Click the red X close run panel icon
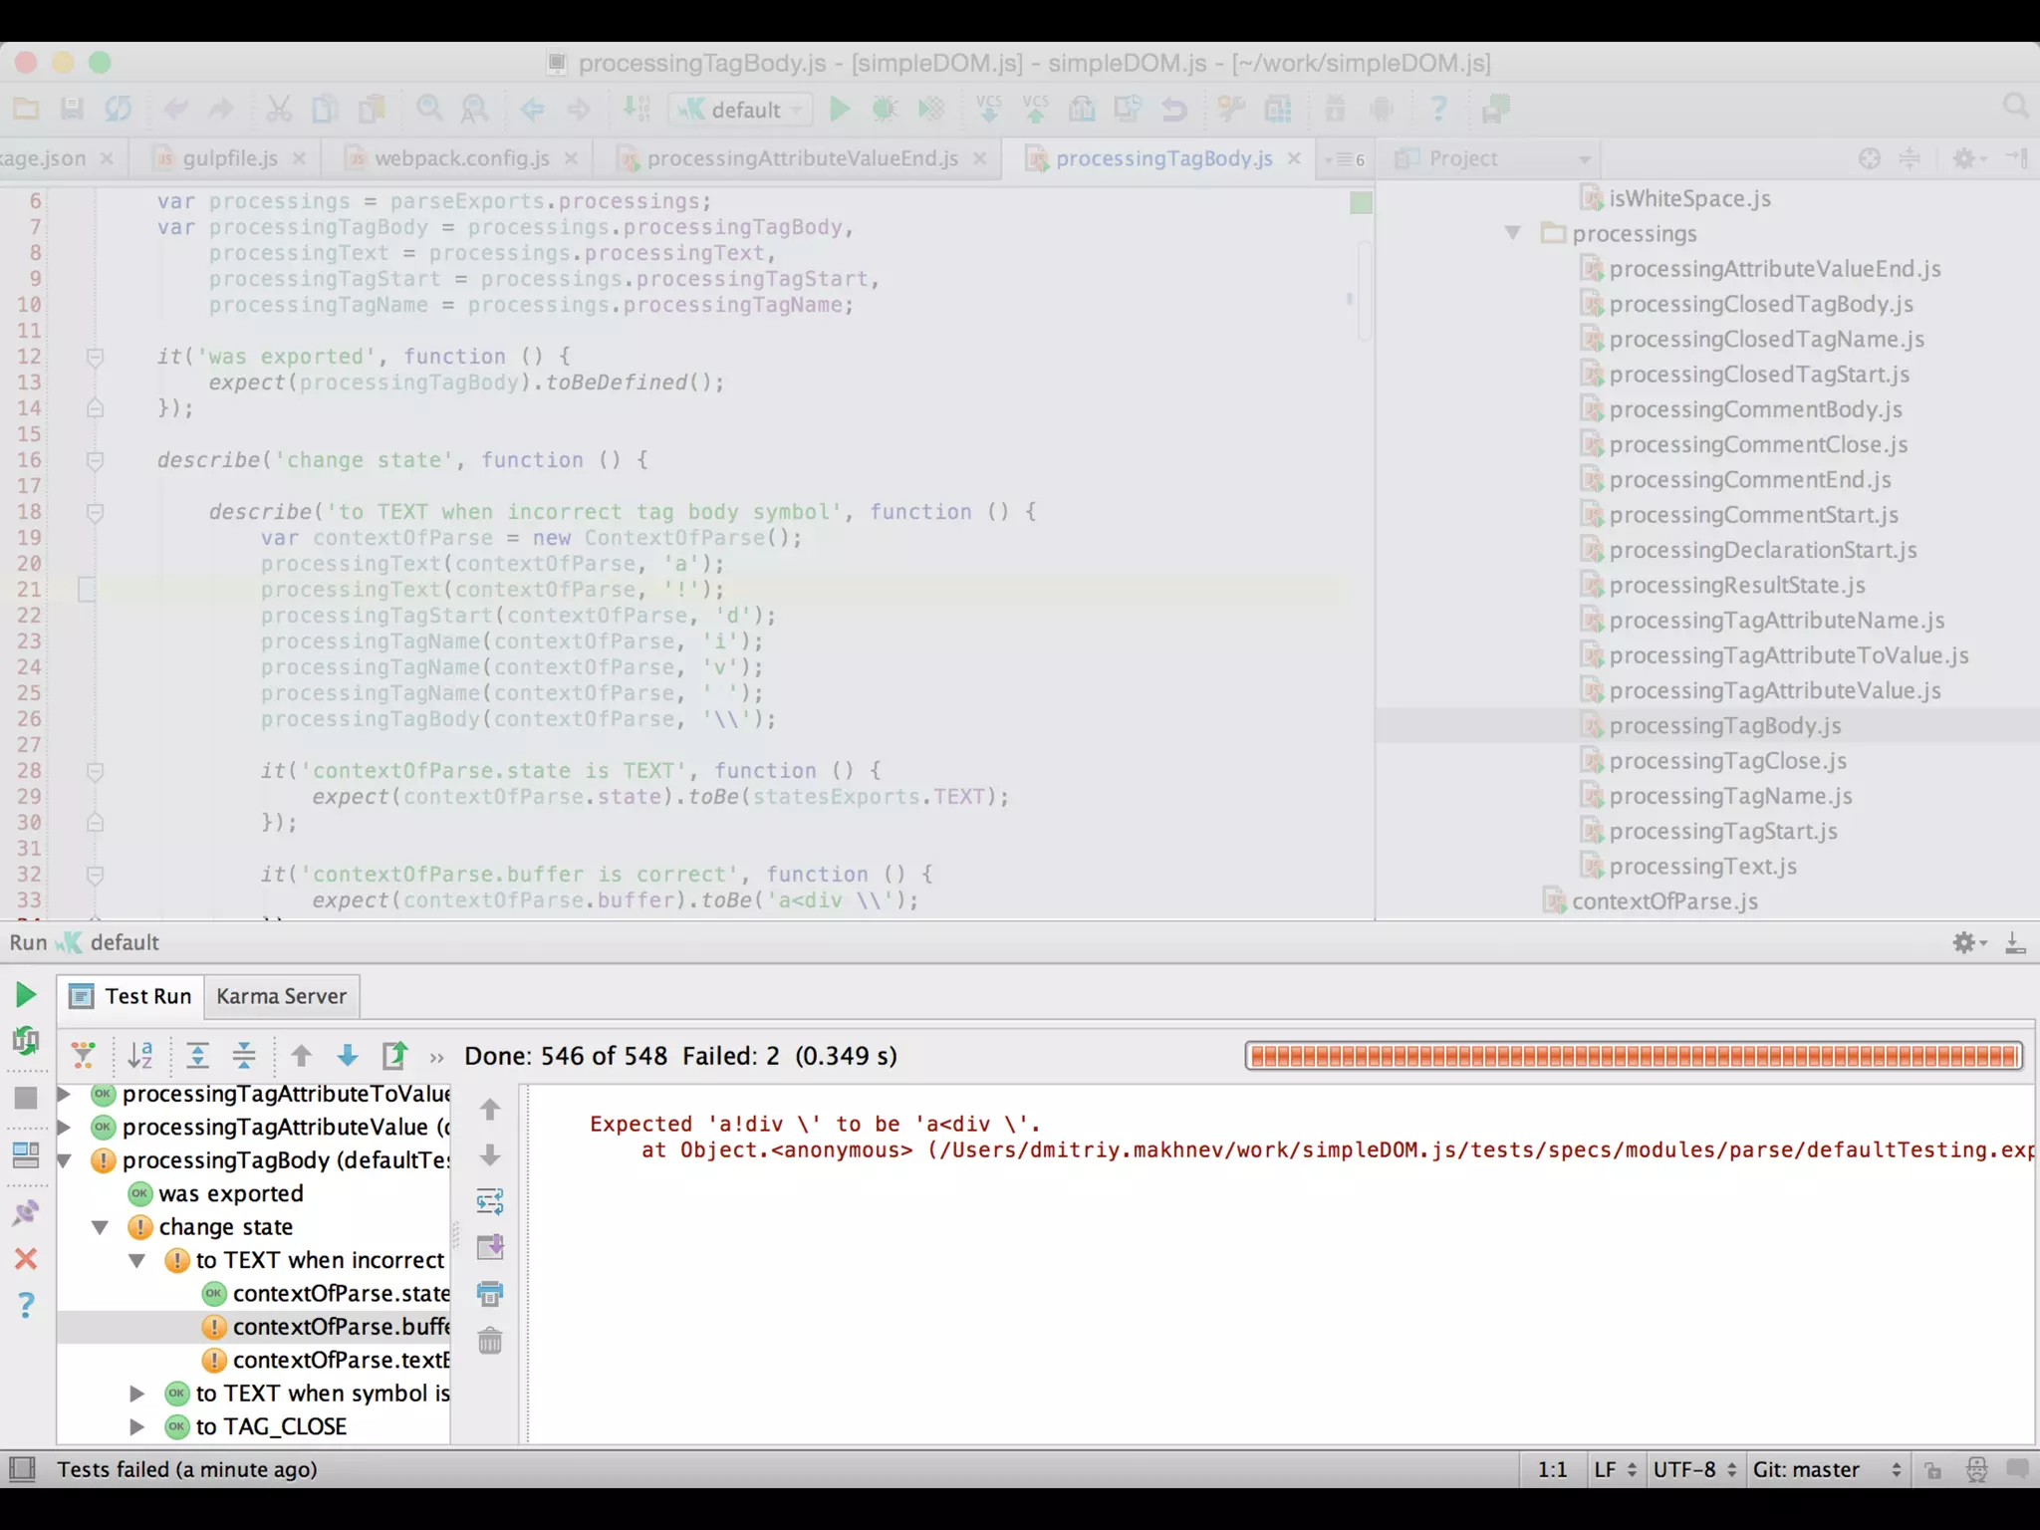This screenshot has height=1530, width=2040. click(26, 1259)
